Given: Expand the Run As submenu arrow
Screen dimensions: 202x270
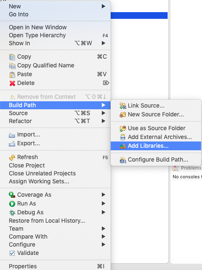Looking at the screenshot, I should 104,203.
